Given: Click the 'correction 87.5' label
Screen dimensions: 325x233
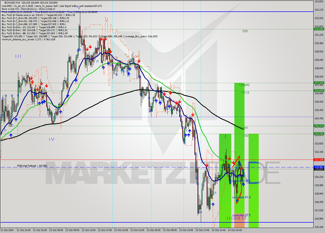Looking at the screenshot, I should pyautogui.click(x=241, y=215).
